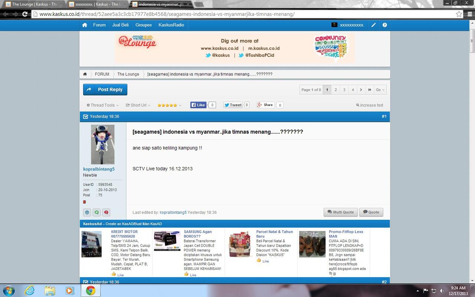Click the red reputation bar indicator

pos(85,202)
